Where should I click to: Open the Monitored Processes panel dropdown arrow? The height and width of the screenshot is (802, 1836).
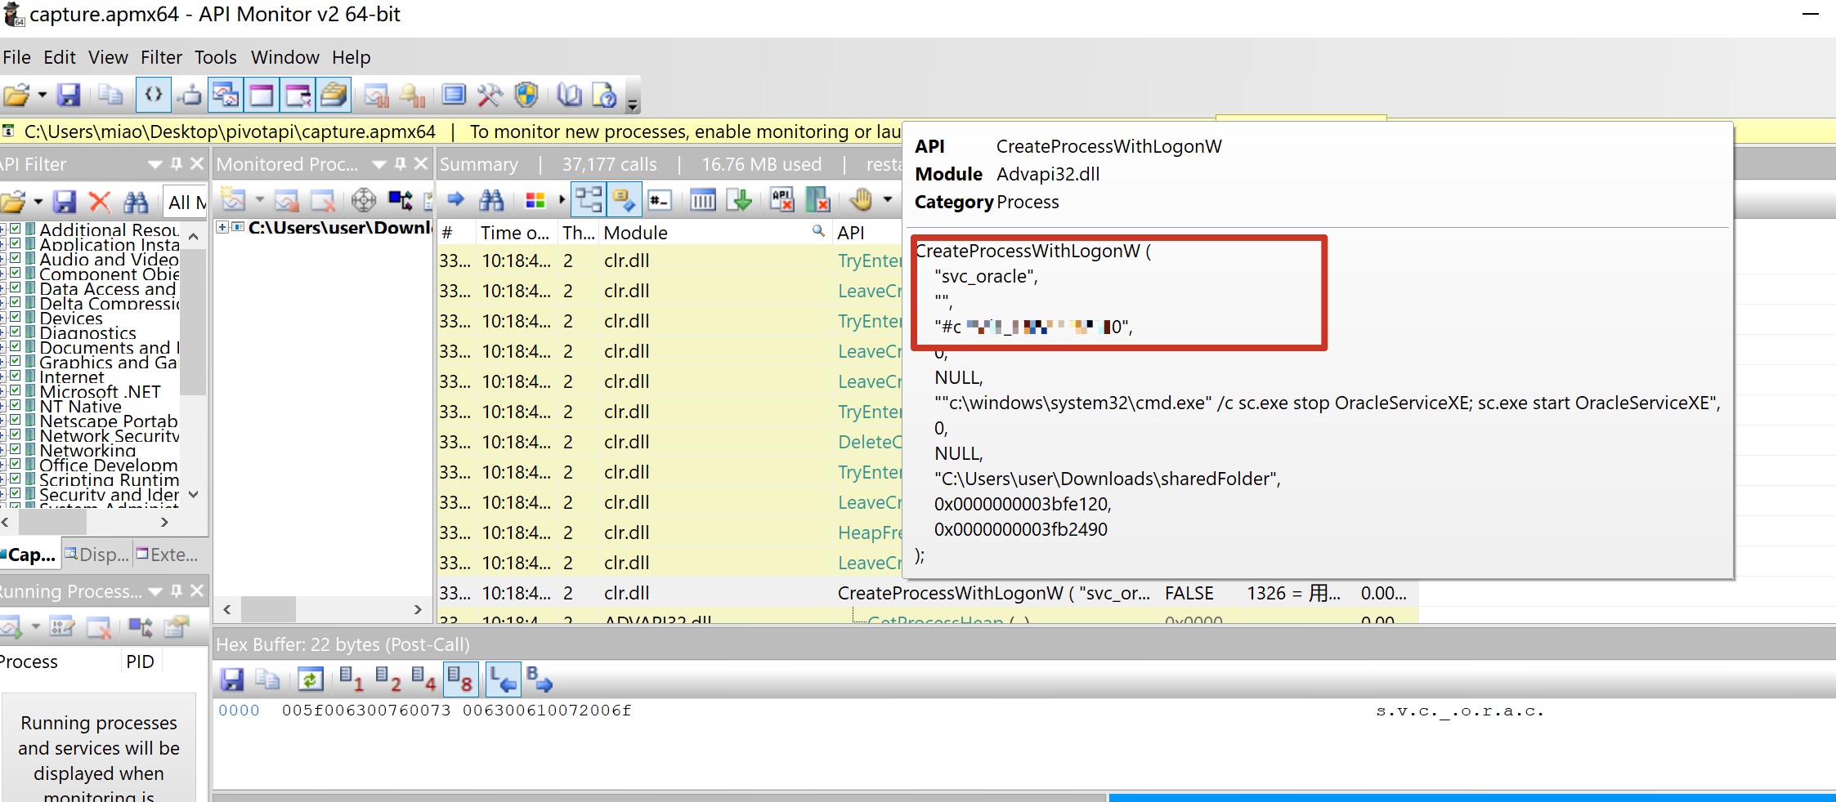[x=378, y=164]
